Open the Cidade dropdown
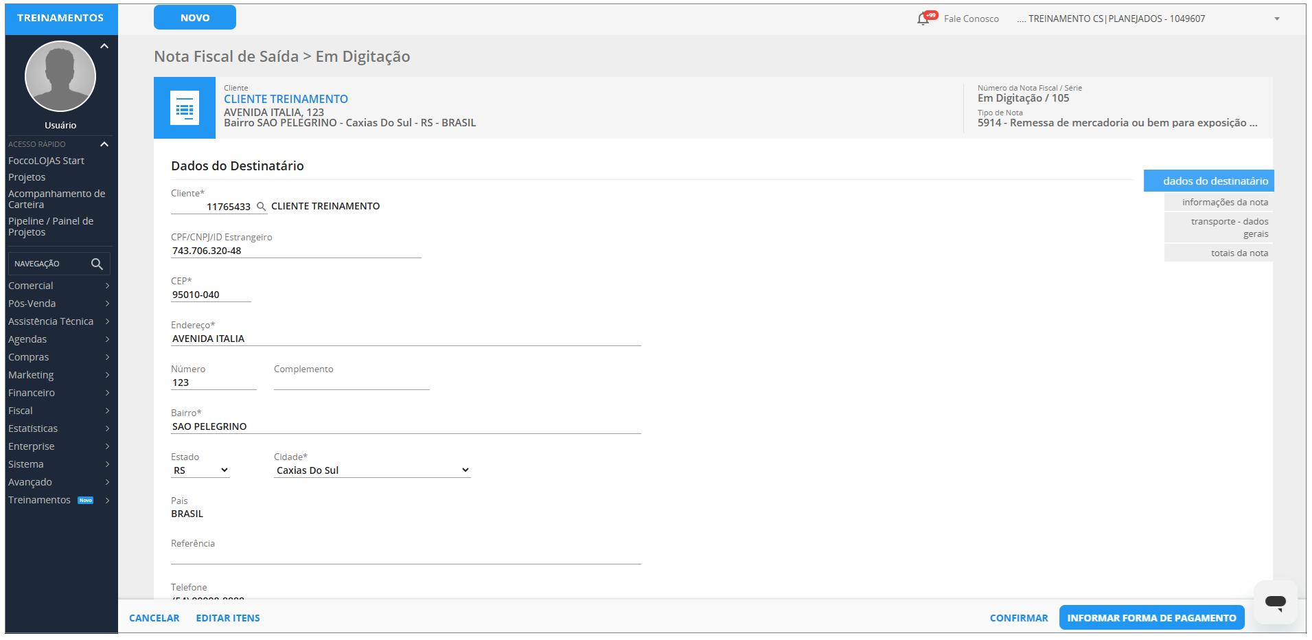 coord(372,470)
